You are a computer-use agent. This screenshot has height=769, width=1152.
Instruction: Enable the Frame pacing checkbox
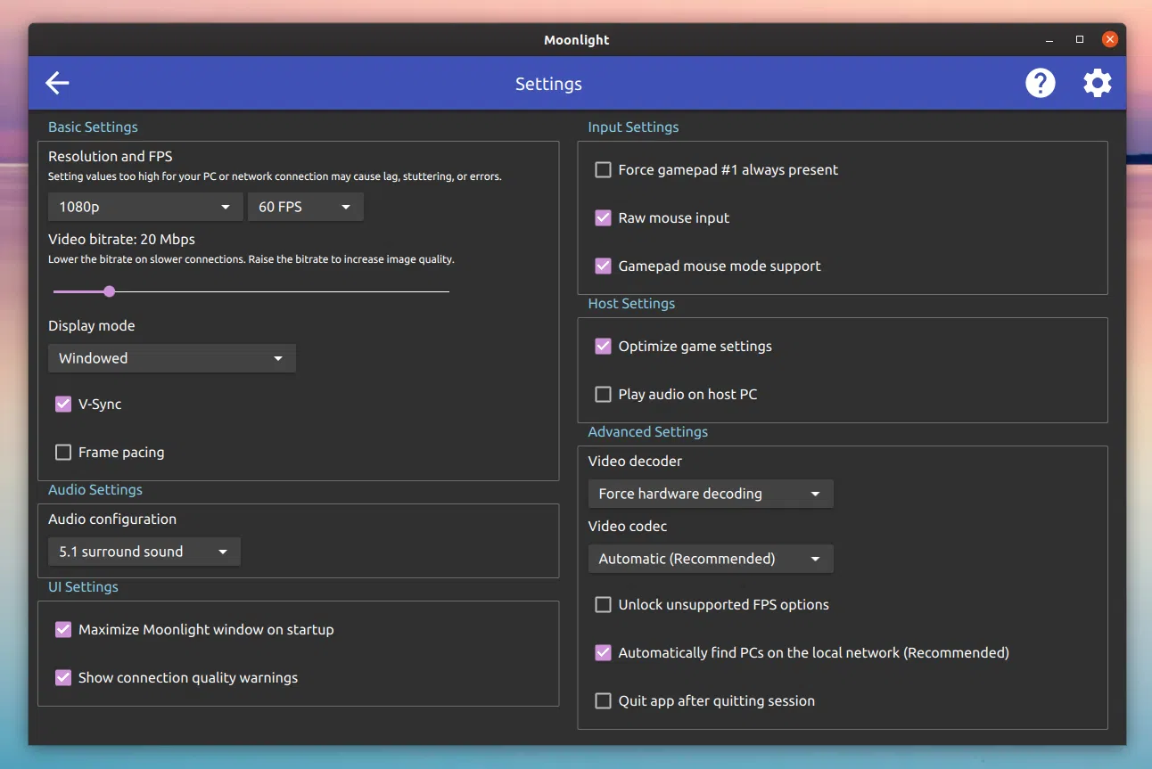[x=63, y=452]
